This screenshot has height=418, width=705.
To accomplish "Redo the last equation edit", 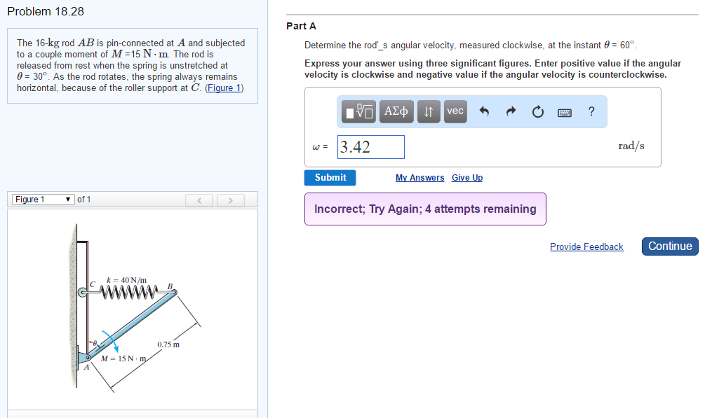I will 511,111.
